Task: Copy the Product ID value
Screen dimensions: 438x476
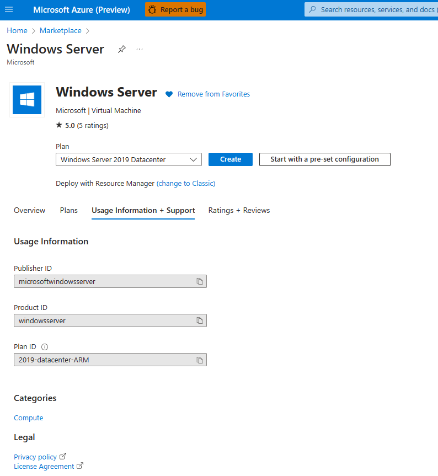Action: pos(200,320)
